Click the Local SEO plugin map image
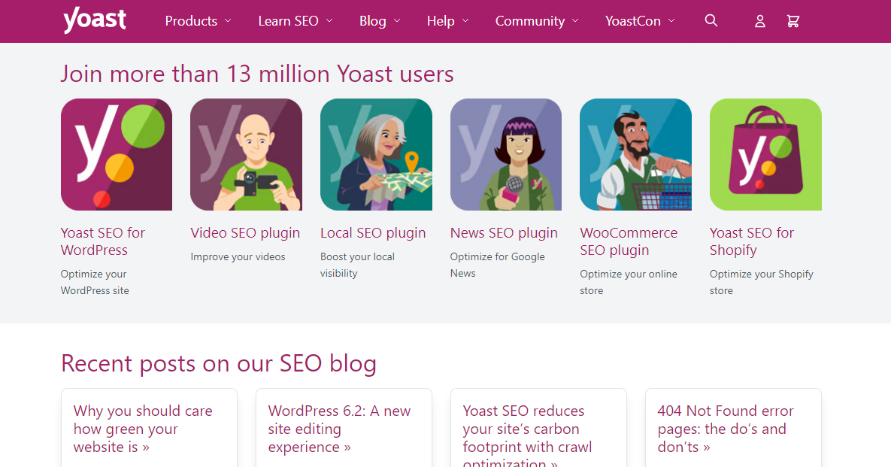 pos(376,154)
